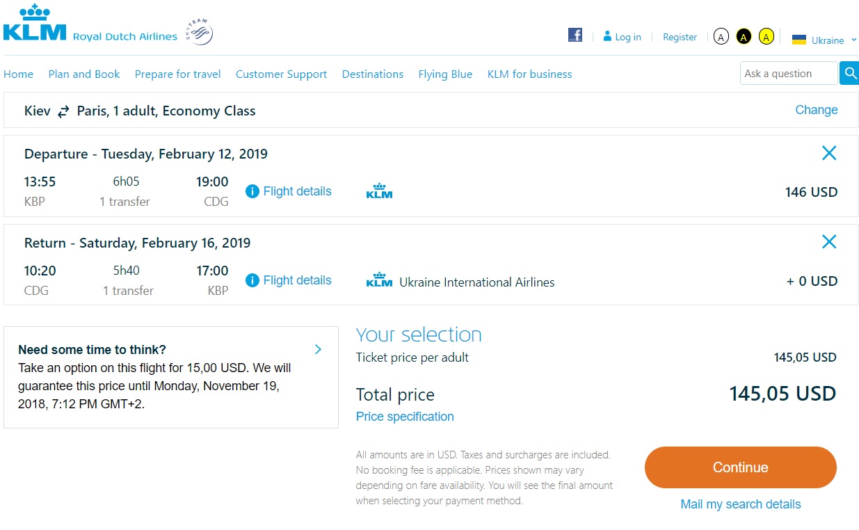Open the SkyTeam alliance logo
Viewport: 859px width, 530px height.
pyautogui.click(x=199, y=33)
